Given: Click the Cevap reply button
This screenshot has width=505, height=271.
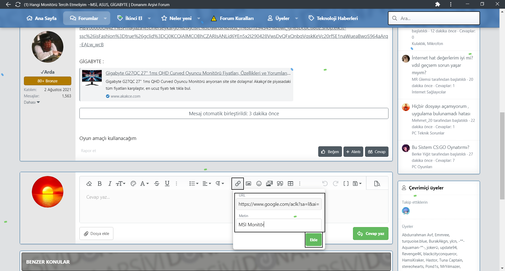Looking at the screenshot, I should pos(377,152).
